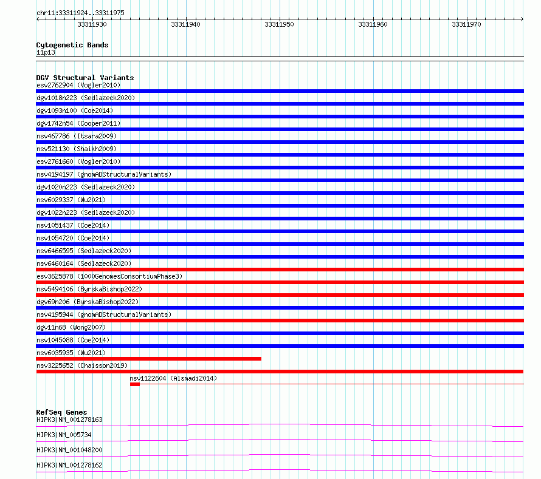Click nsv3225652 (Chaisson2019) label

(82, 365)
